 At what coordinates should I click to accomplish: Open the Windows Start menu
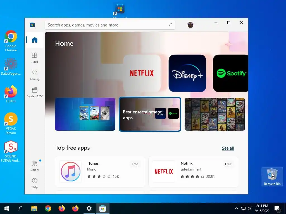click(x=7, y=208)
